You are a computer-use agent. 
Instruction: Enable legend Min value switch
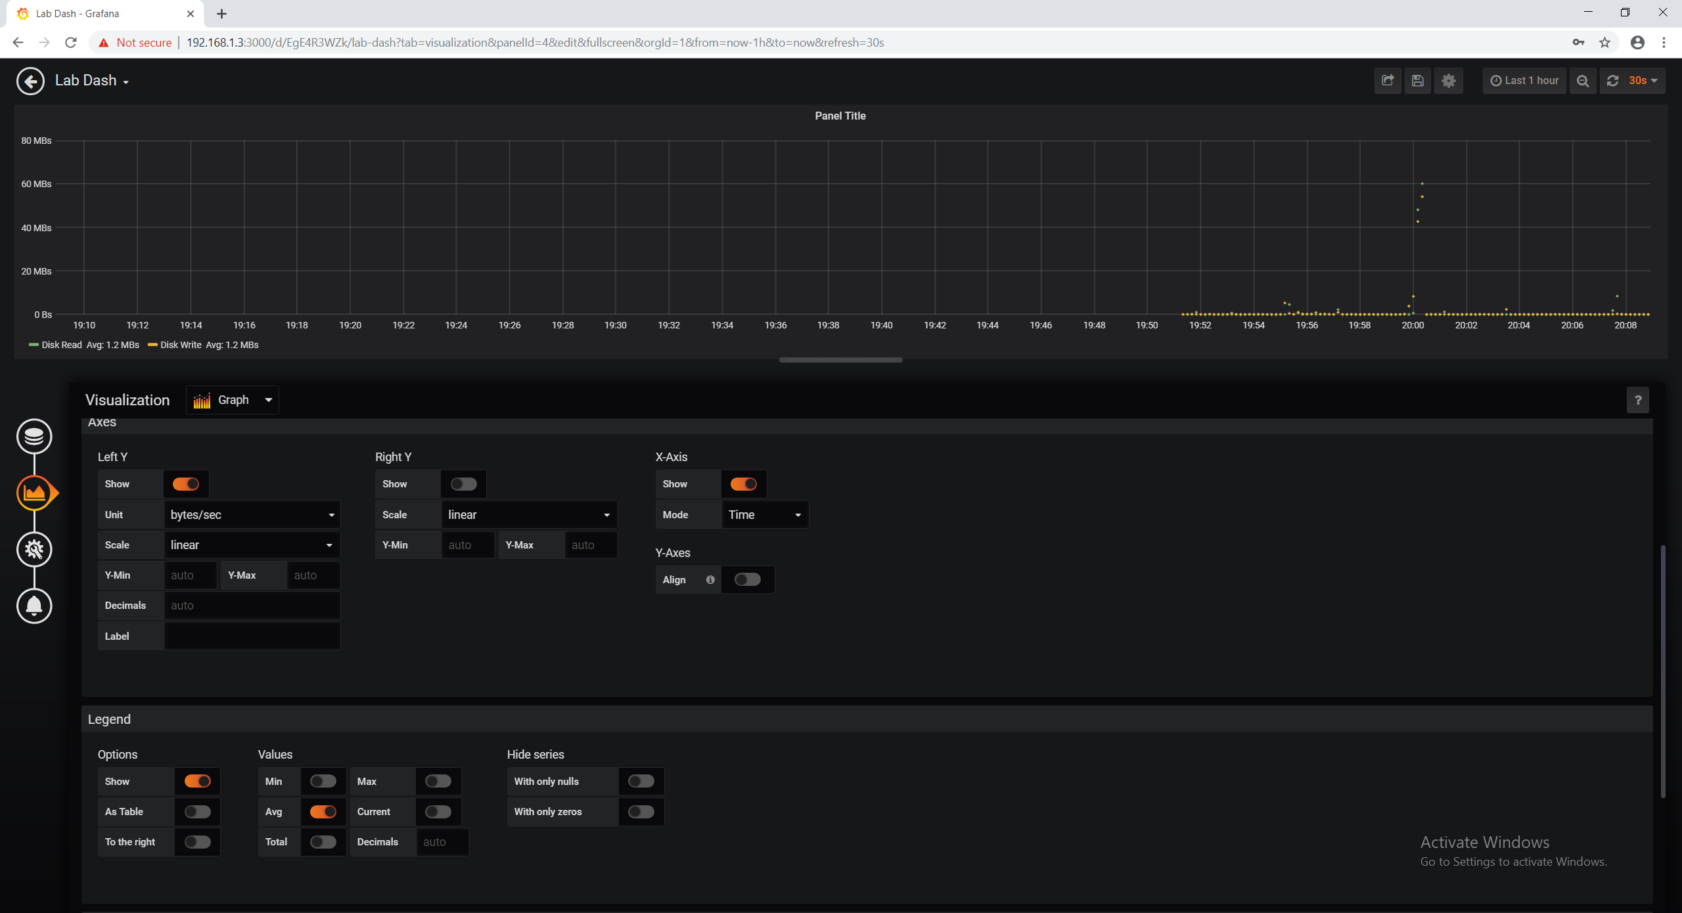[323, 782]
